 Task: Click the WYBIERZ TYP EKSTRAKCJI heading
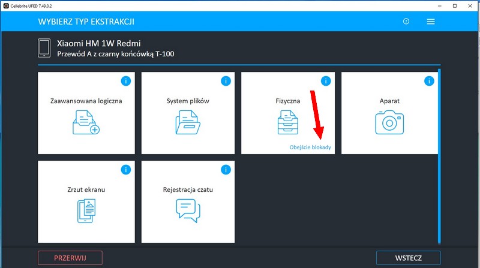86,22
